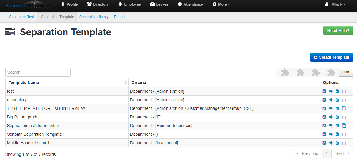The height and width of the screenshot is (160, 357).
Task: Open the More dropdown in top navigation
Action: 221,4
